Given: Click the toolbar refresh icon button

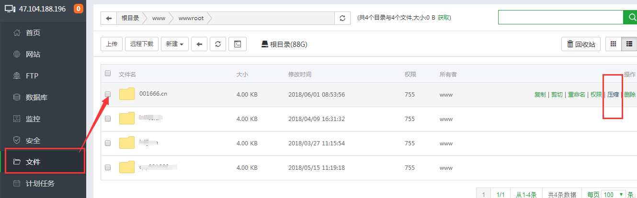Looking at the screenshot, I should click(x=218, y=44).
